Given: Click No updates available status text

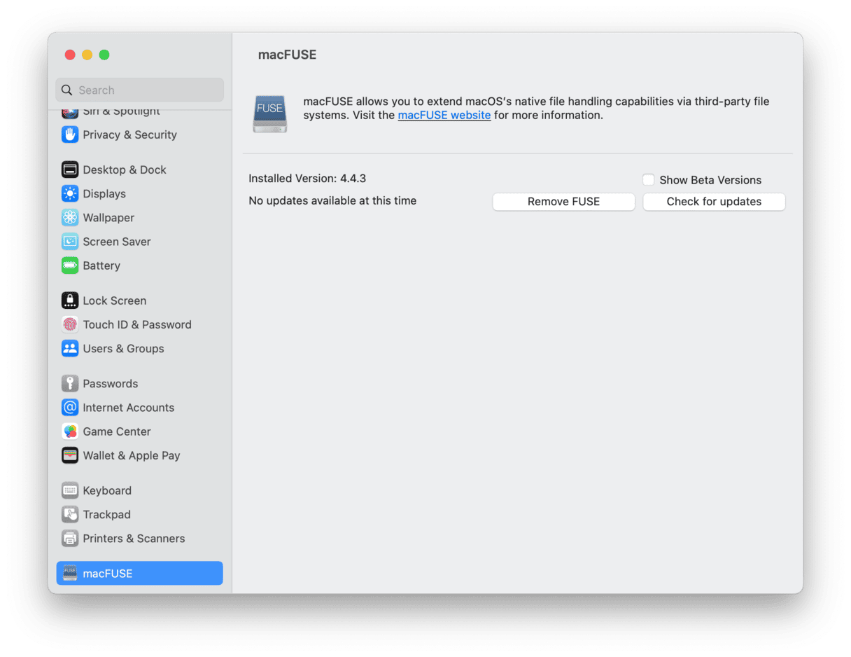Looking at the screenshot, I should [332, 200].
